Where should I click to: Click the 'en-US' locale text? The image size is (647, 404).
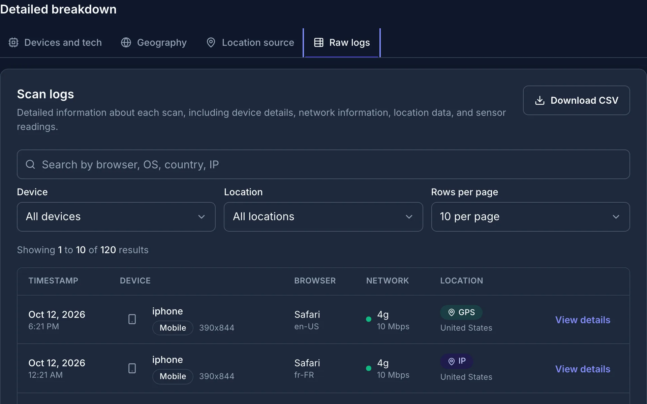tap(306, 327)
